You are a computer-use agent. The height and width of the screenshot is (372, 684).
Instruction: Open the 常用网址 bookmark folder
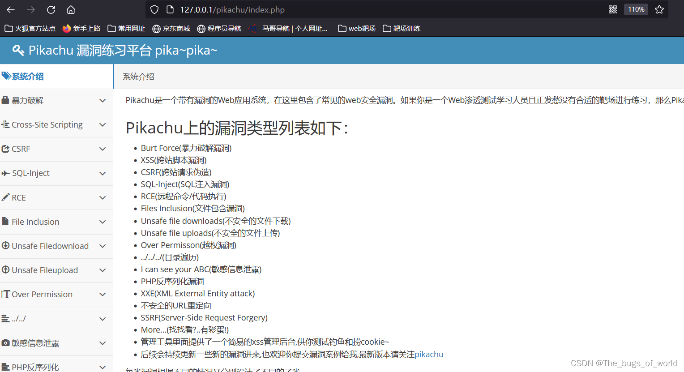click(x=126, y=29)
